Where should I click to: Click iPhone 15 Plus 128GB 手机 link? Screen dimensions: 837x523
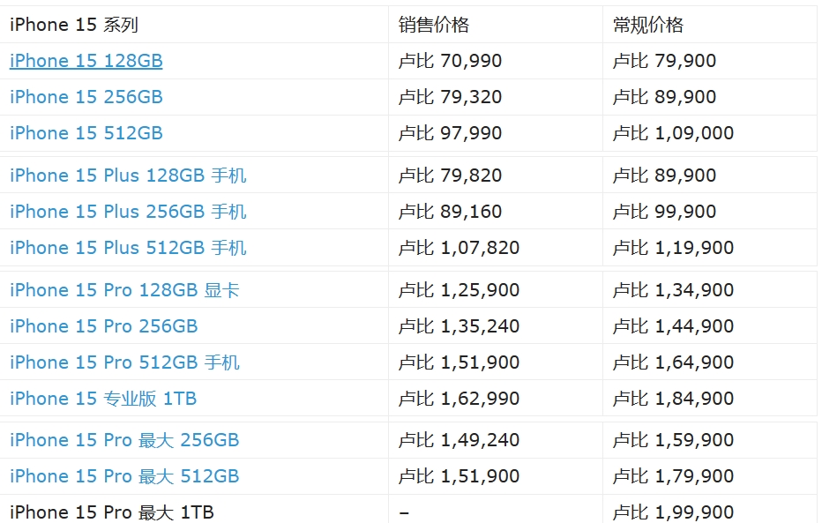pos(128,176)
